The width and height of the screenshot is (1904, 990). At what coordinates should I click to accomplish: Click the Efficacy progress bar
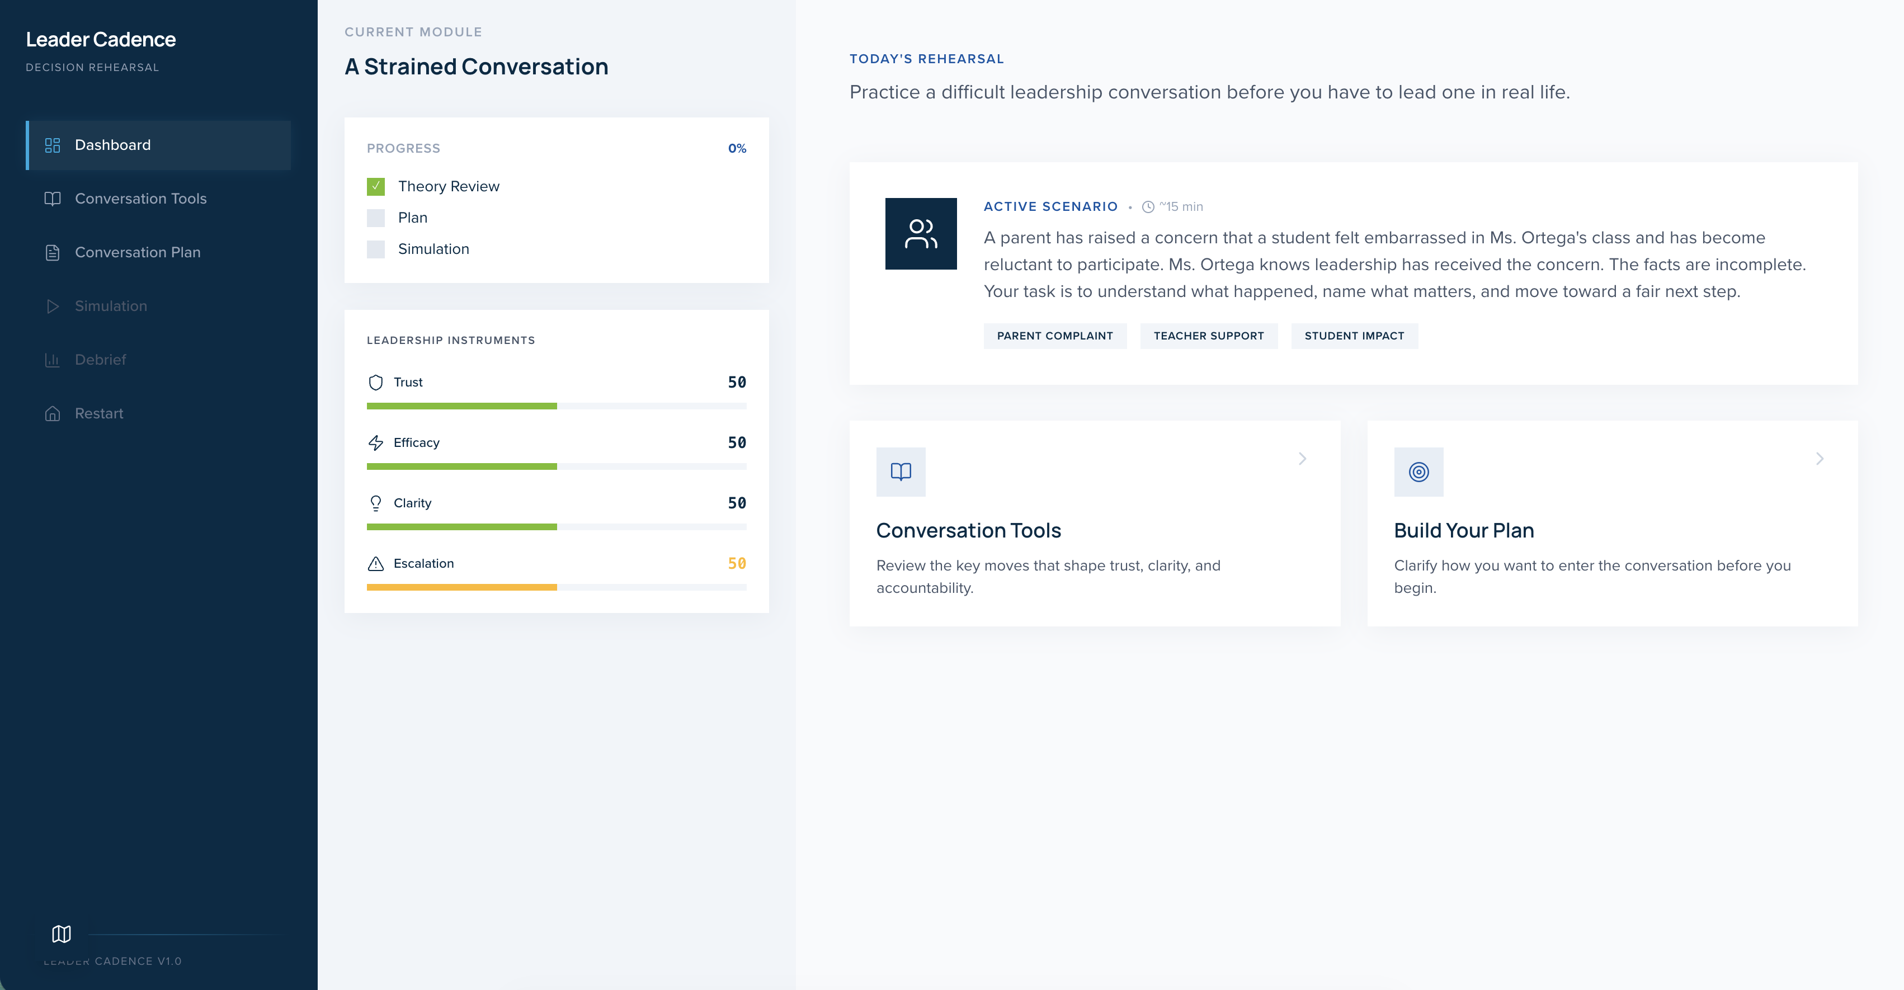tap(557, 466)
